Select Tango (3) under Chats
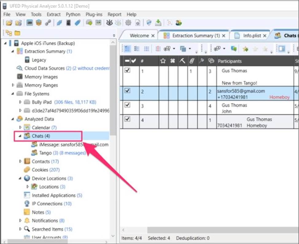This screenshot has width=299, height=244. click(x=45, y=153)
